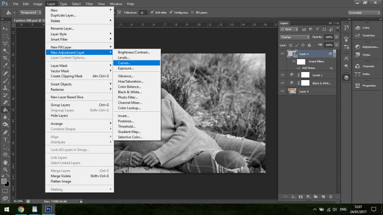Create new adjustment layer icon in Layers panel

click(x=308, y=197)
